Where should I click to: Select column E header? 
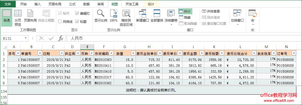tap(87, 47)
